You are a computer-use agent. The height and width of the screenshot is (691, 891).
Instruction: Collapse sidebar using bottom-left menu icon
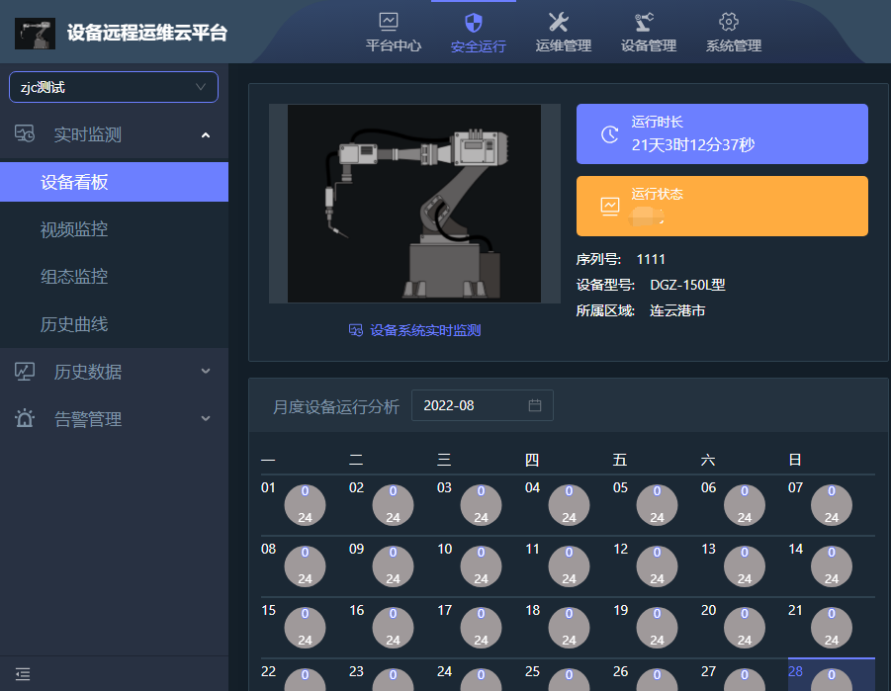click(23, 673)
